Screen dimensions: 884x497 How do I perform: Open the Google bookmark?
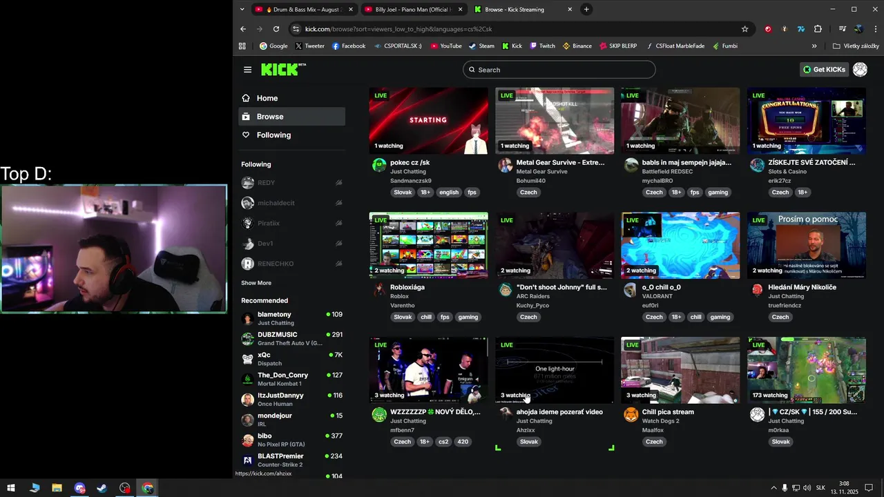pyautogui.click(x=273, y=46)
